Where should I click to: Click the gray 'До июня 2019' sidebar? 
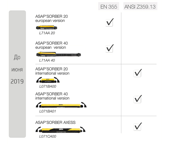coord(17,74)
